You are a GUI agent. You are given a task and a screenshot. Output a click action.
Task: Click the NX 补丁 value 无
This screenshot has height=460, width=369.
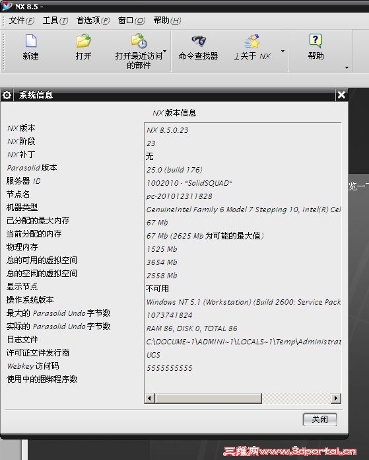coord(149,157)
